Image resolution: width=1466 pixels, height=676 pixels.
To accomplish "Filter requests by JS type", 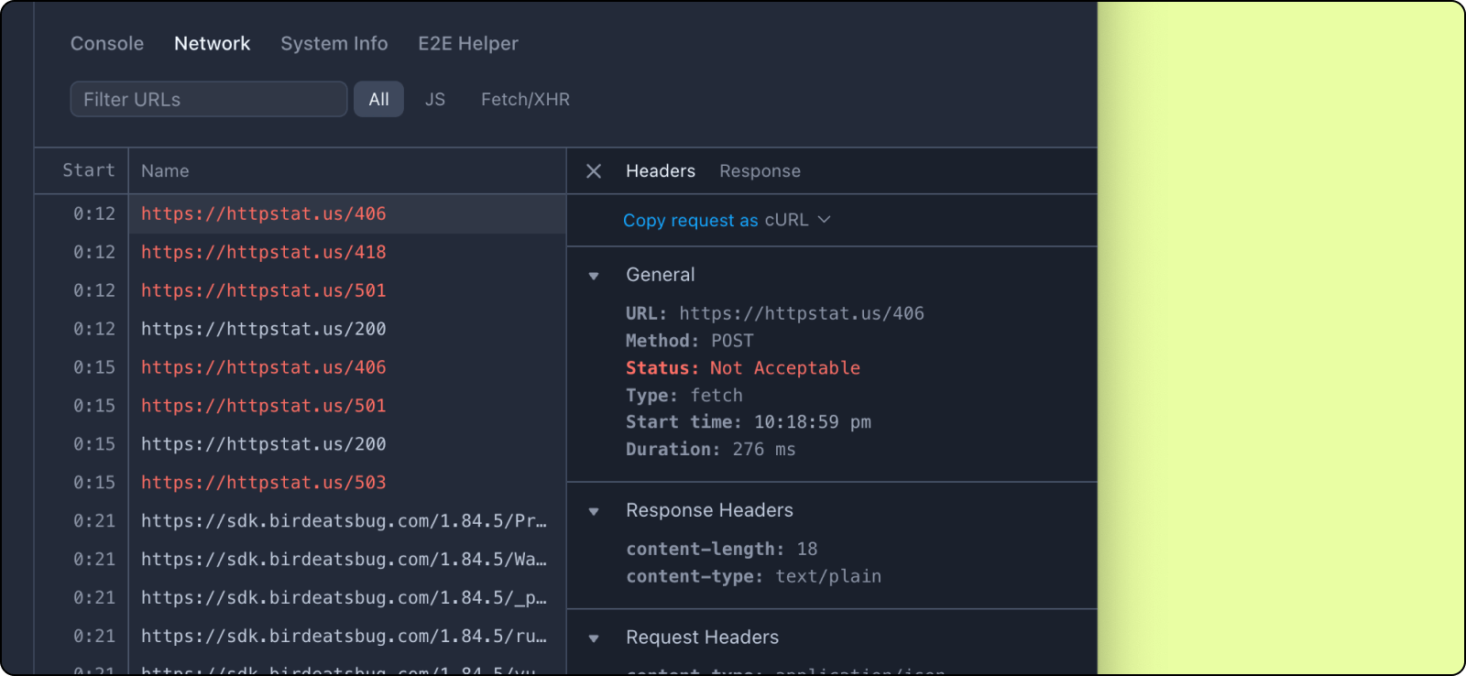I will pos(434,99).
